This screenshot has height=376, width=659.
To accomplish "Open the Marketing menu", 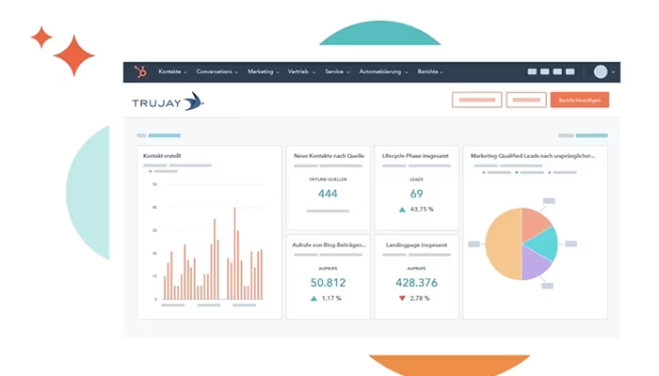I will click(x=263, y=71).
